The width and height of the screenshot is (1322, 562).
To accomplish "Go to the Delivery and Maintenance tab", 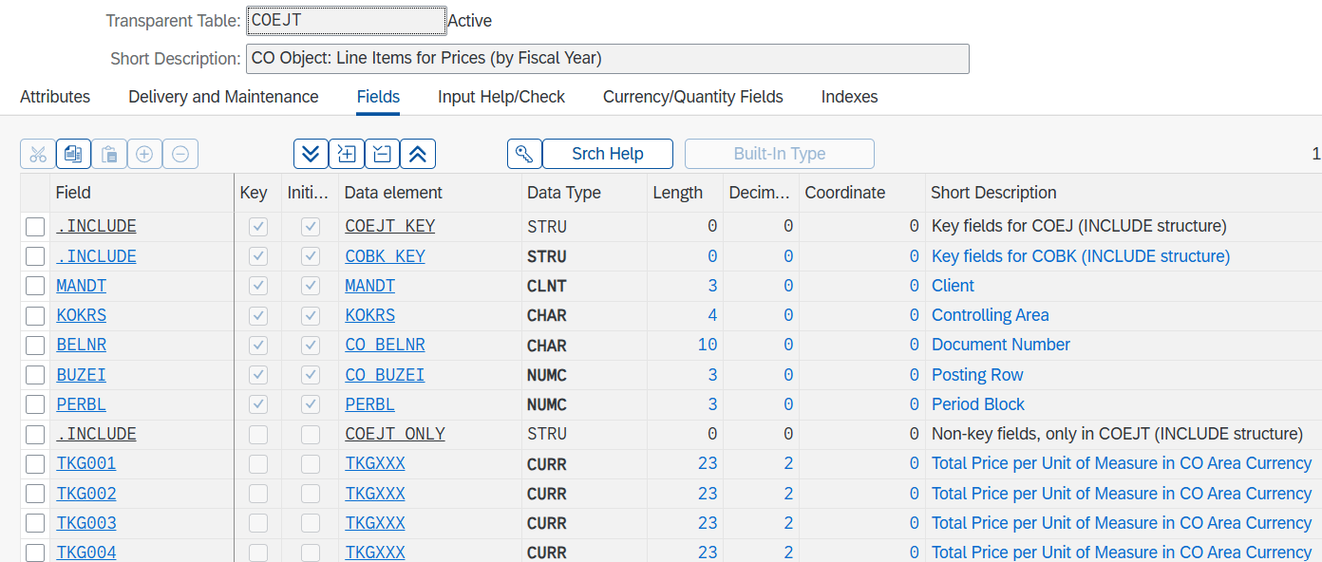I will pos(223,97).
